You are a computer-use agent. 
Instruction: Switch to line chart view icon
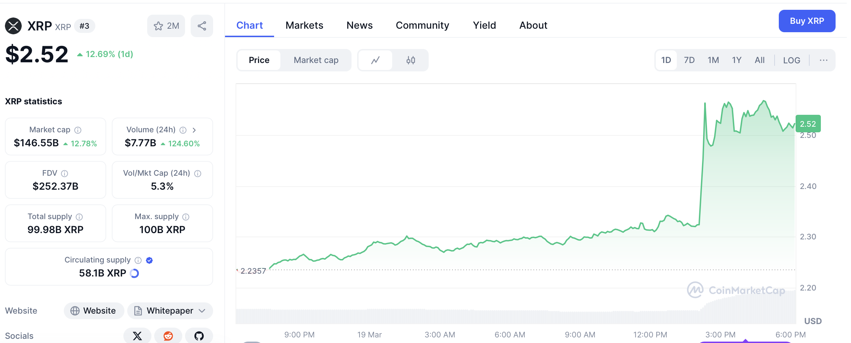[375, 60]
